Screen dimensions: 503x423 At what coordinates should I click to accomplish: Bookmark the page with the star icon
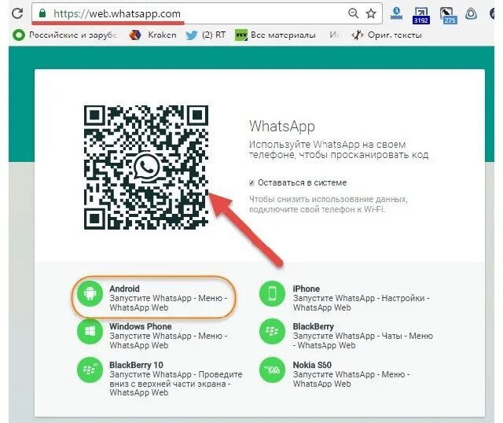[371, 13]
